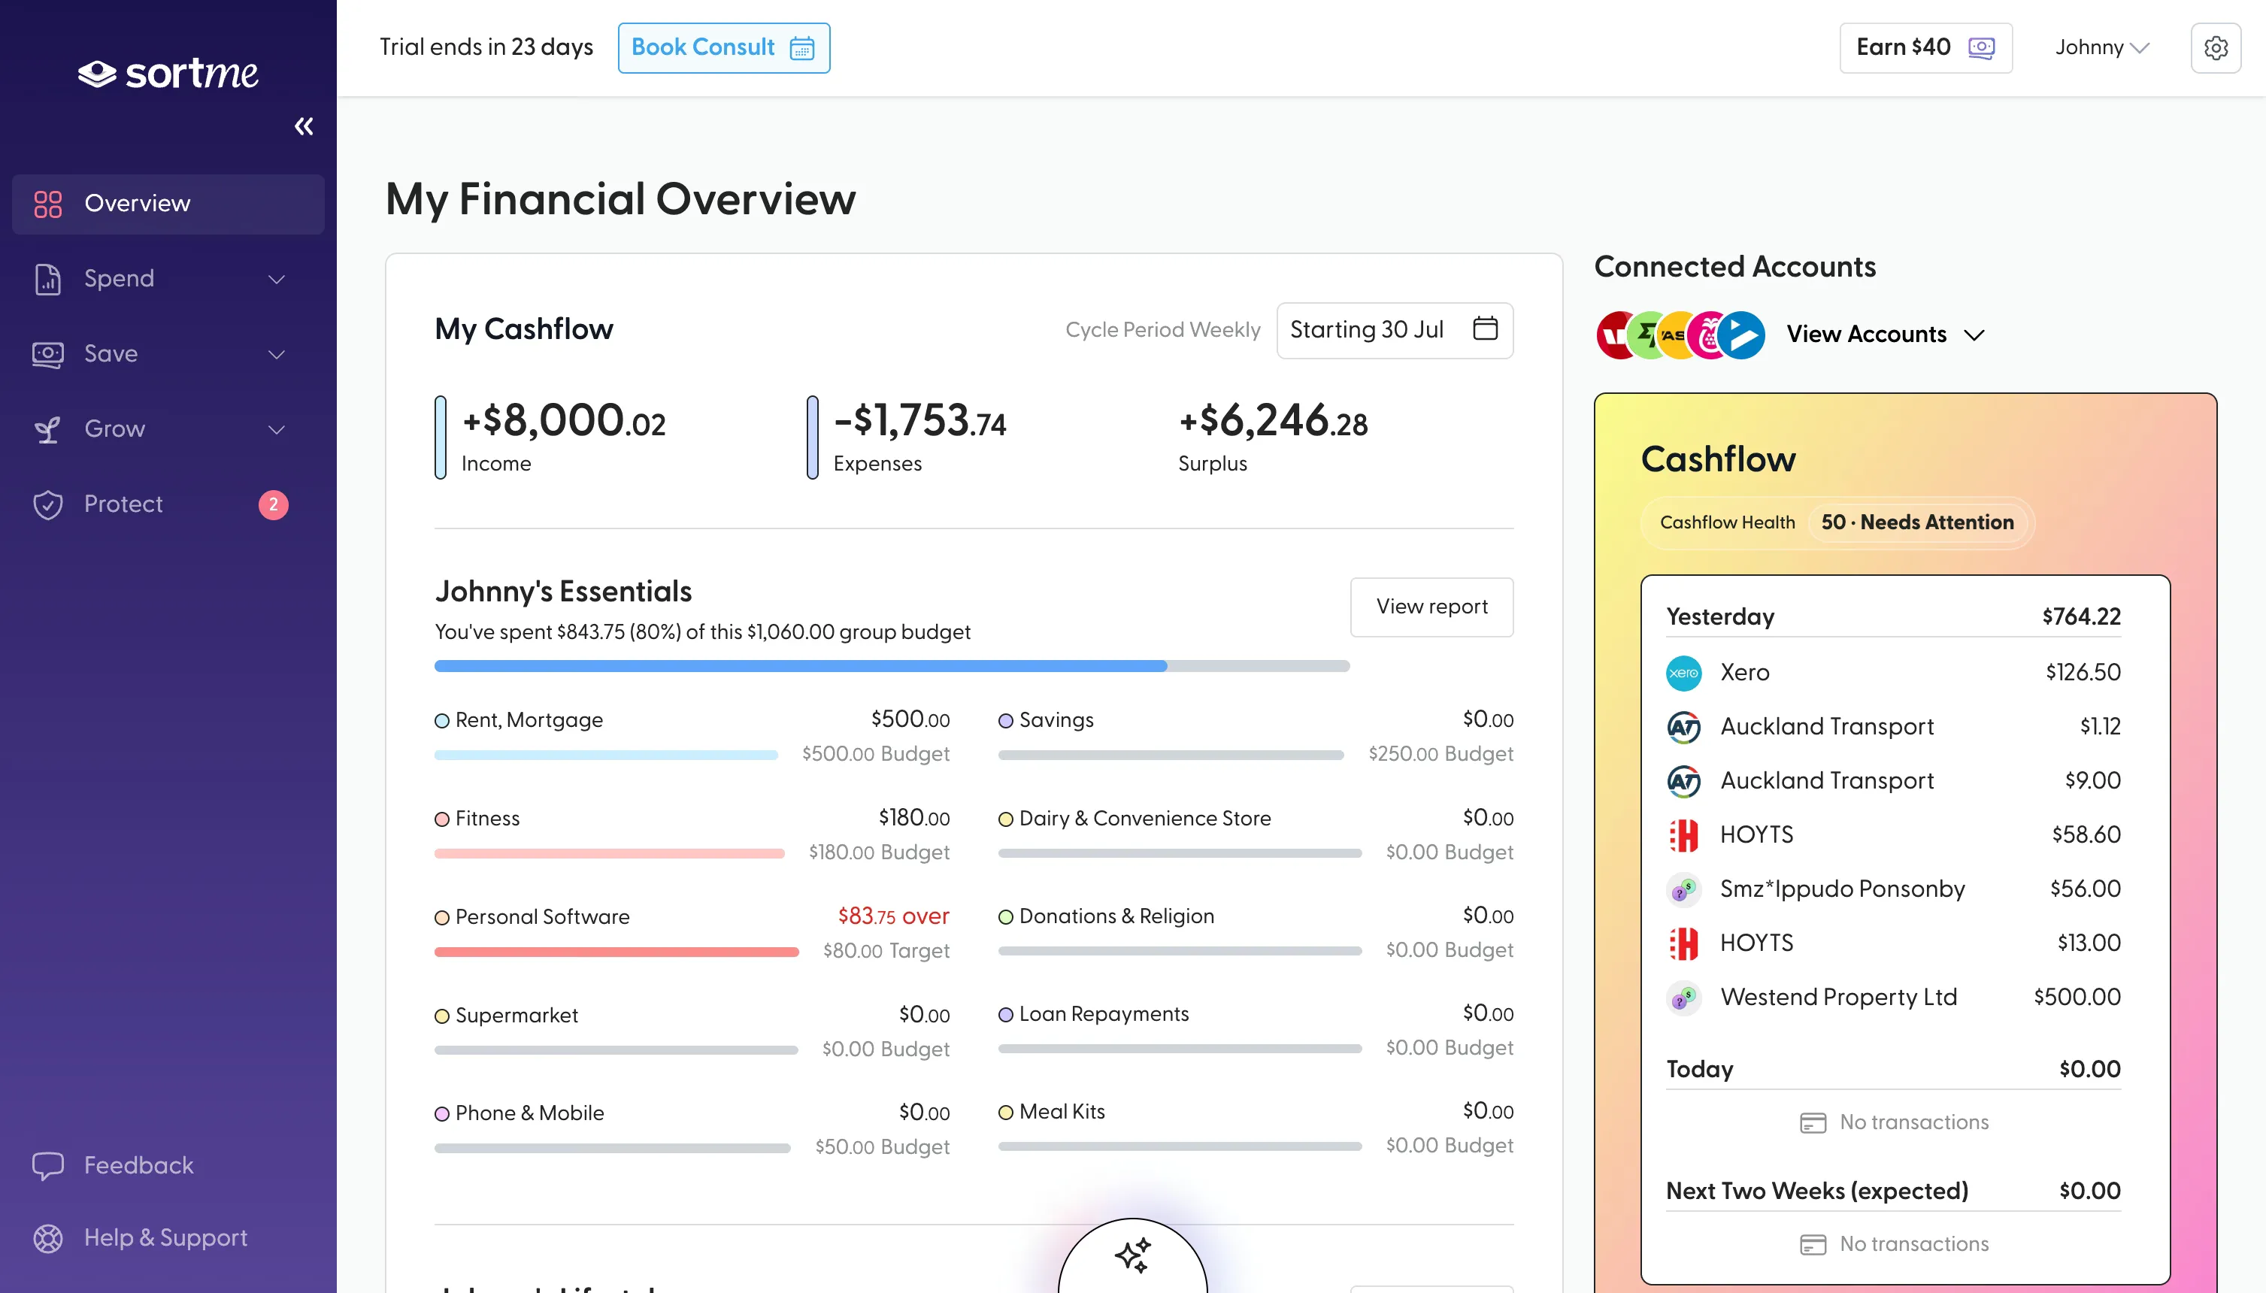
Task: Click the yellow ASB account icon
Action: pyautogui.click(x=1674, y=335)
